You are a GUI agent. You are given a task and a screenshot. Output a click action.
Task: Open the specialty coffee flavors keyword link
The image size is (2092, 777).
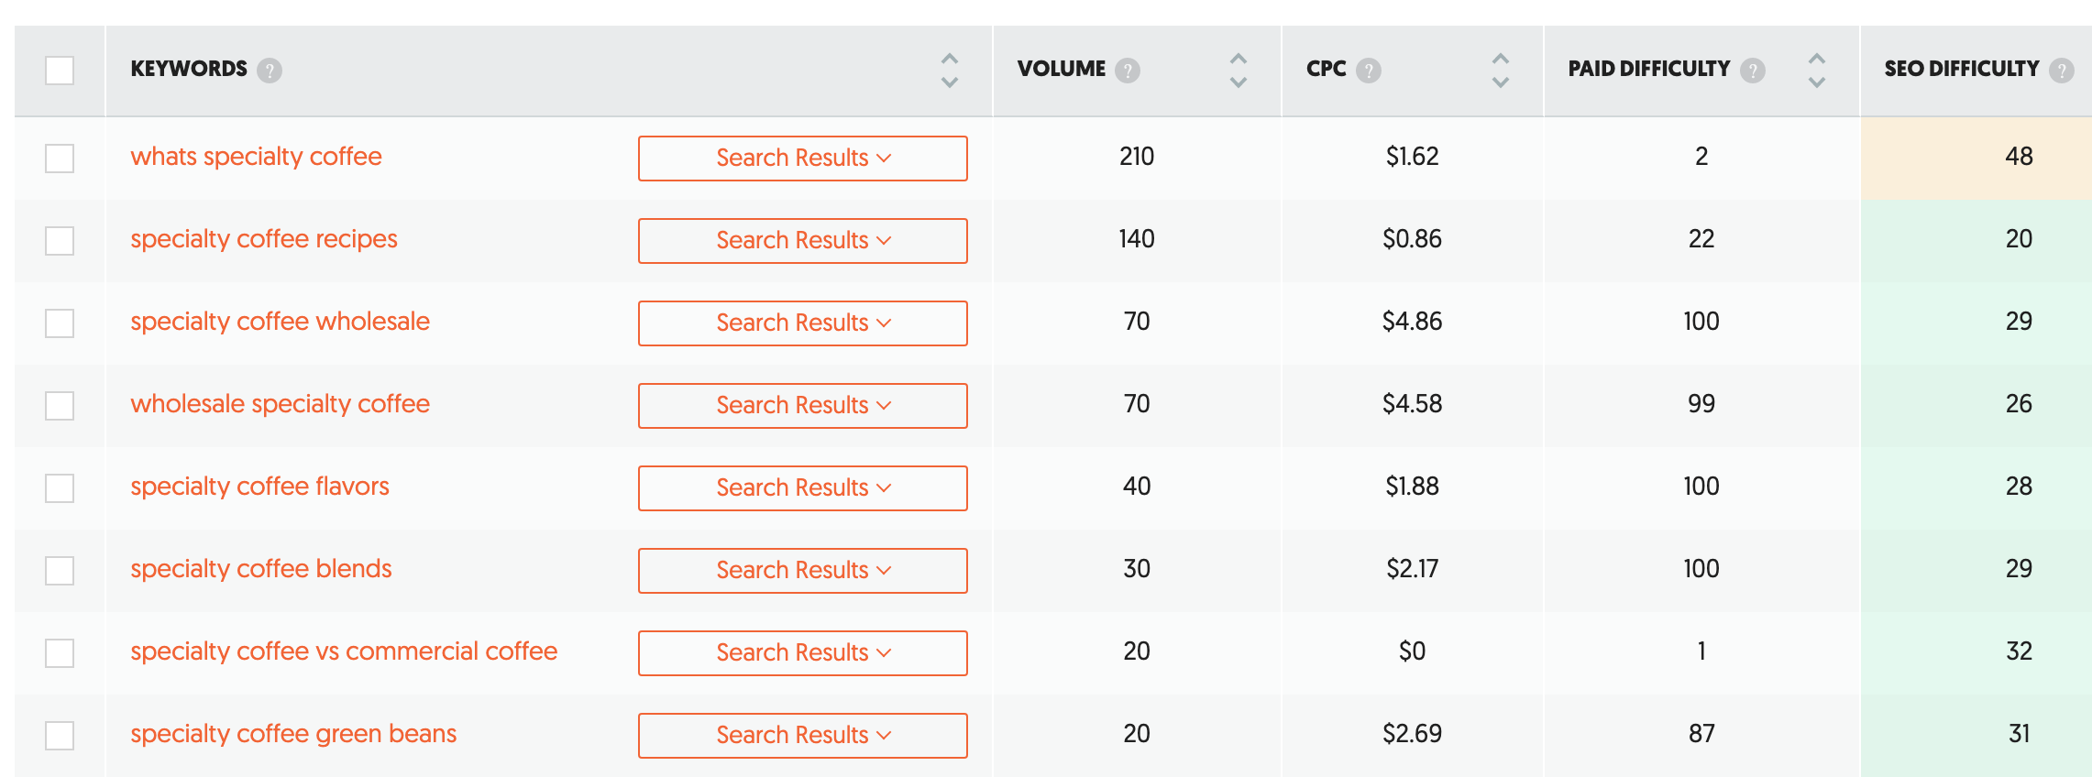[259, 487]
